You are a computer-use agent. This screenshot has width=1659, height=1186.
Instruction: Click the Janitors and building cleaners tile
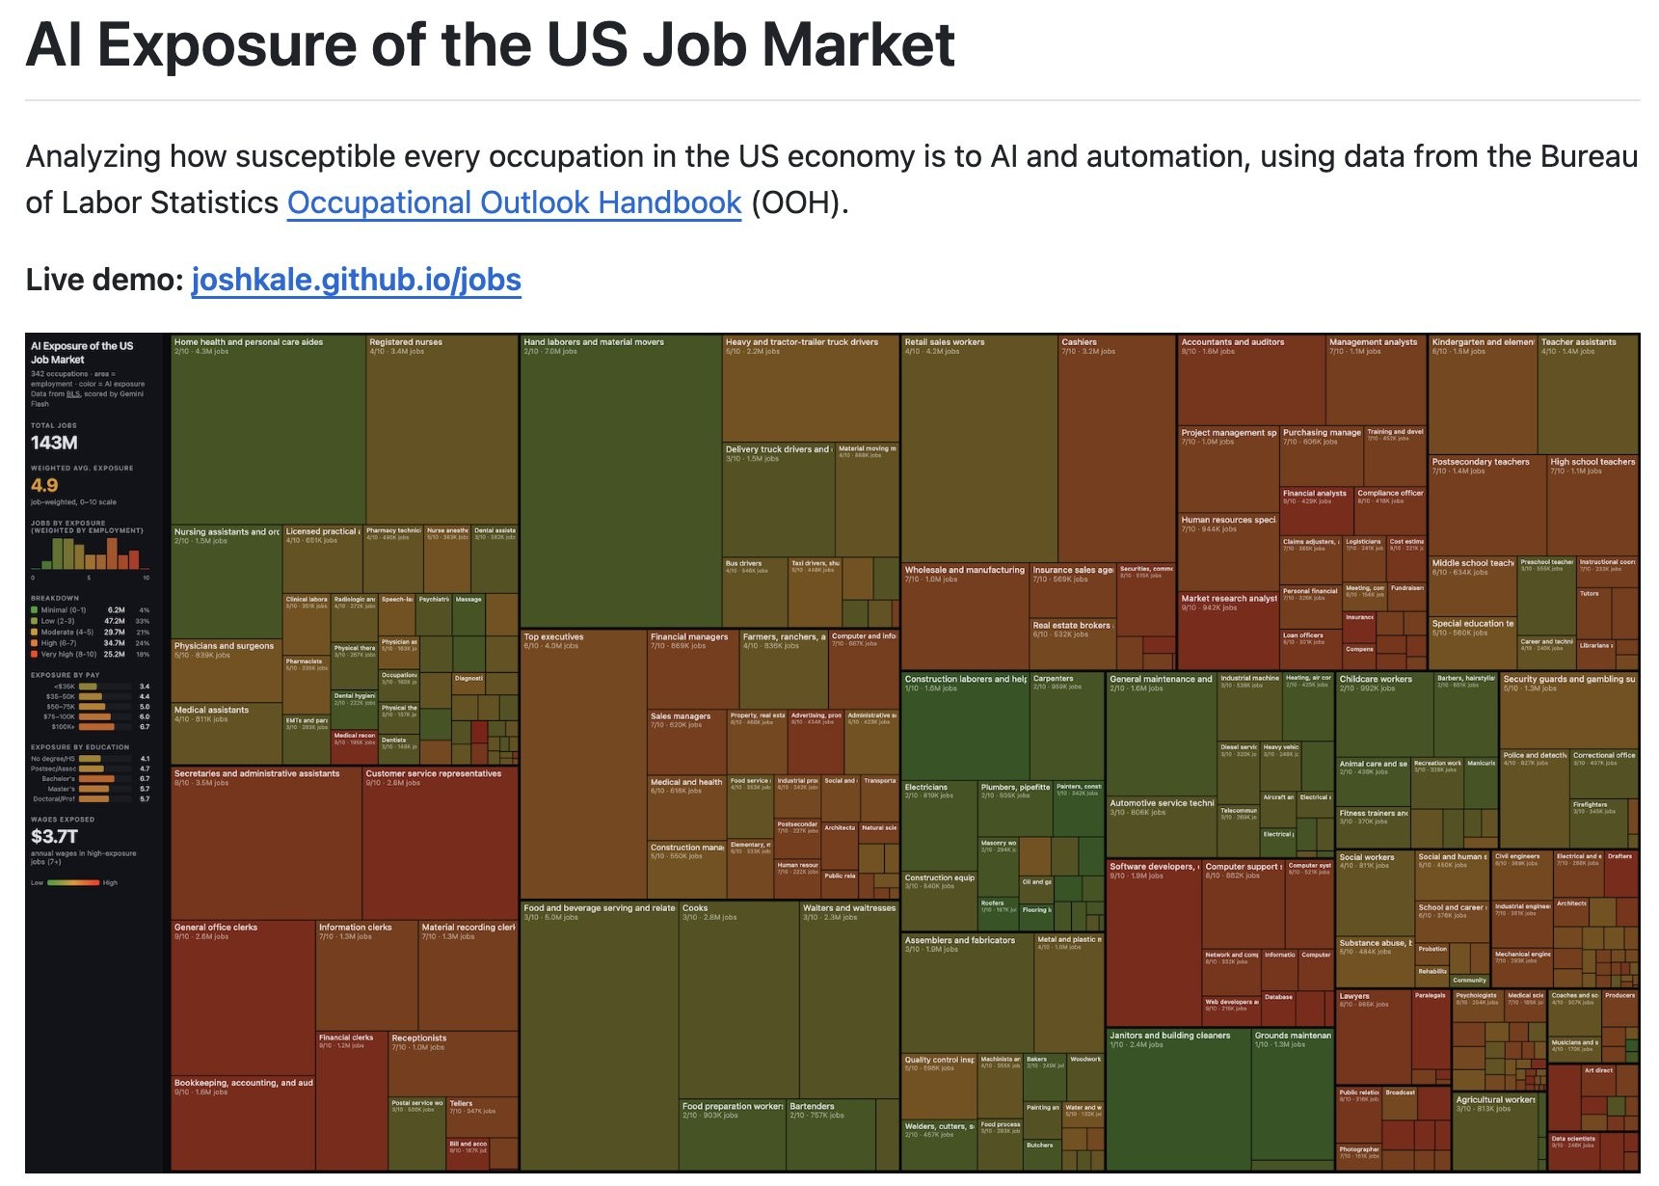tap(1177, 1099)
